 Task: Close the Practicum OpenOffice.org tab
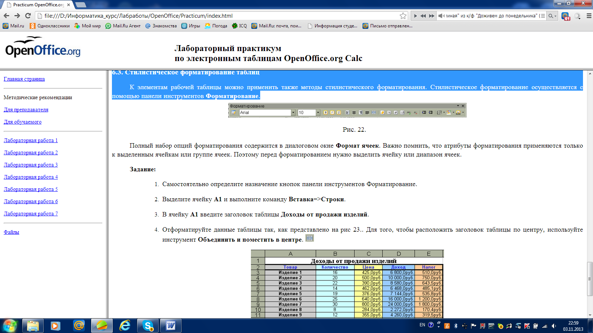[x=69, y=5]
